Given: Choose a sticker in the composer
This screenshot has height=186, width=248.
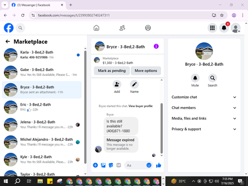Looking at the screenshot, I should [111, 165].
